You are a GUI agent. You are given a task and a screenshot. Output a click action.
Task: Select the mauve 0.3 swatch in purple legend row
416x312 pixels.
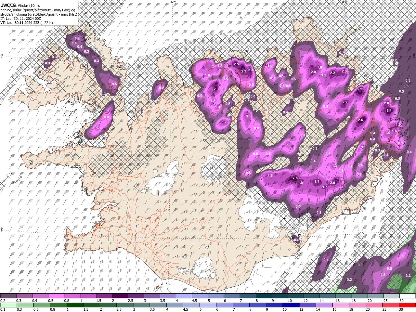[x=24, y=296]
